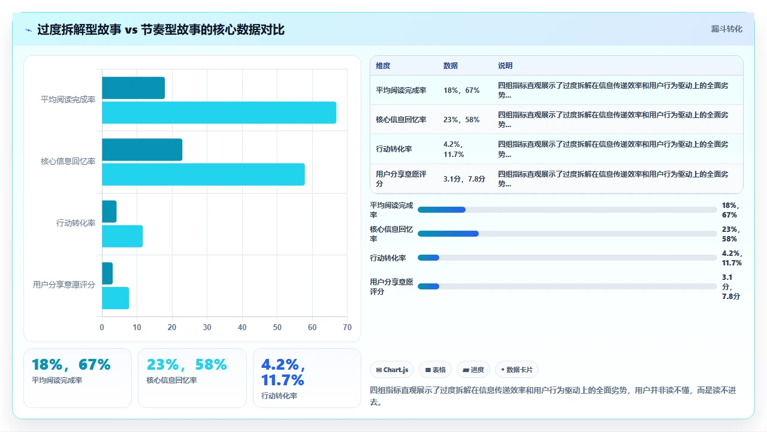Click table cell 平均阅读完成率

click(x=401, y=90)
